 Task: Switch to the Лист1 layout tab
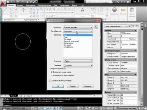coord(21,96)
